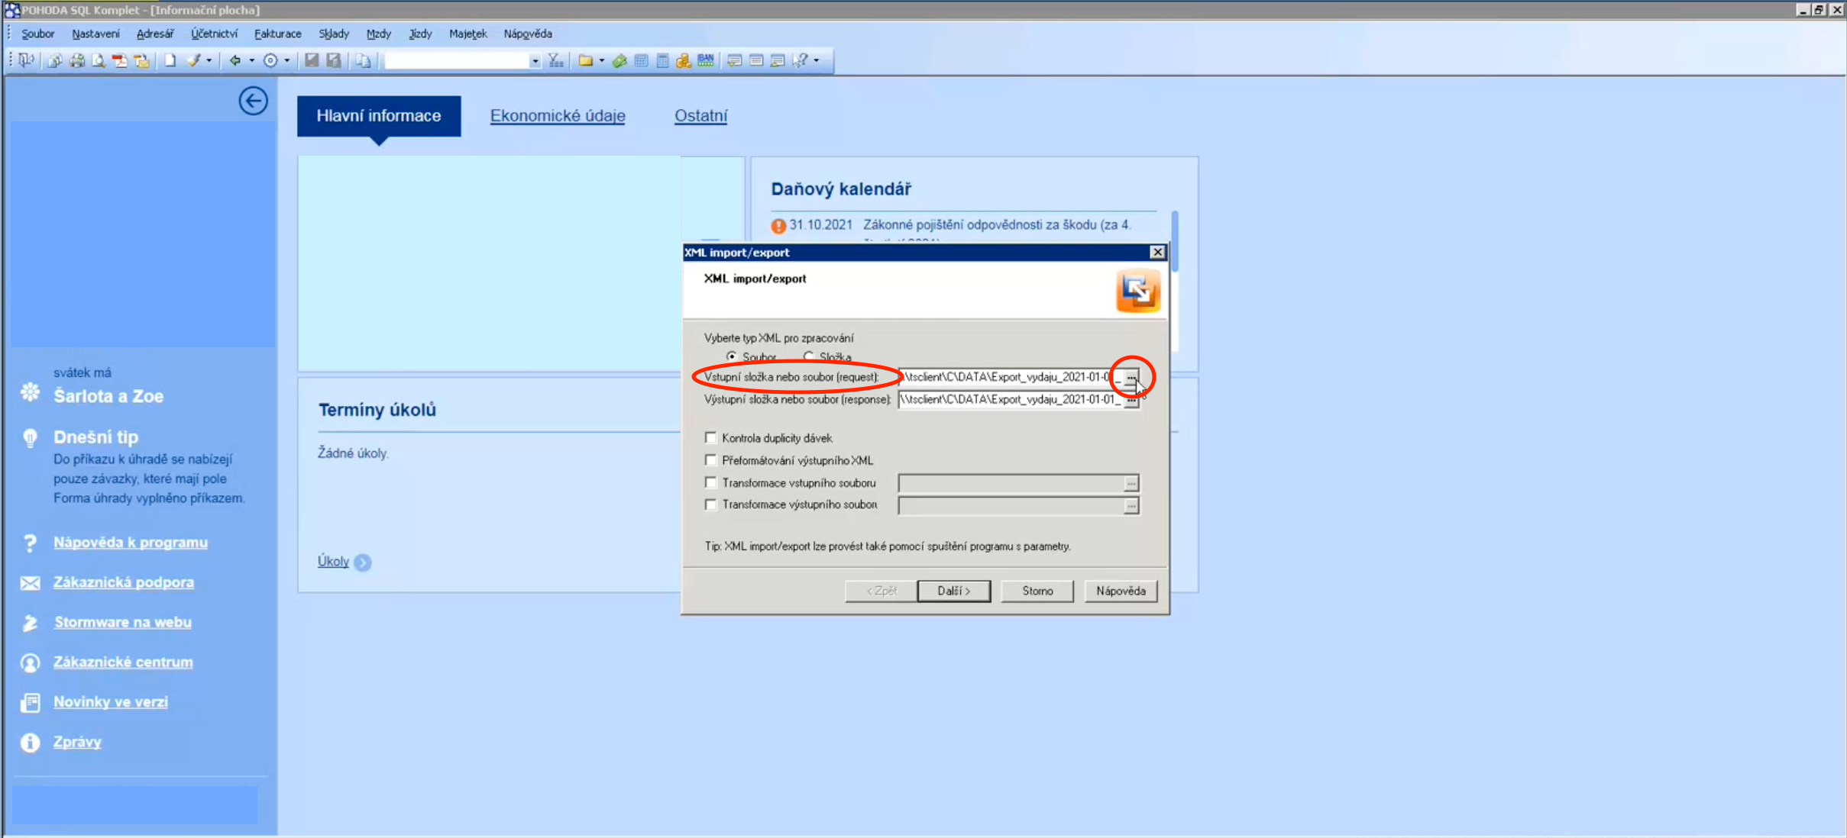Click the new blank record icon
The width and height of the screenshot is (1847, 838).
(x=170, y=60)
